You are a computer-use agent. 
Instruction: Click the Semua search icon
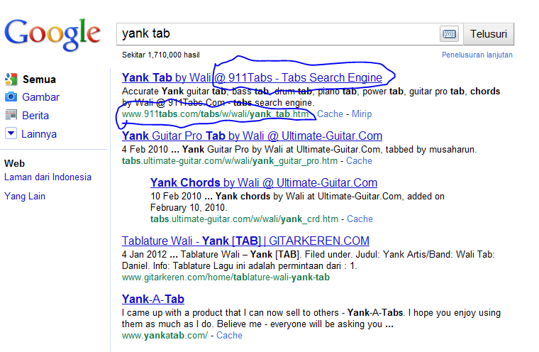point(11,79)
